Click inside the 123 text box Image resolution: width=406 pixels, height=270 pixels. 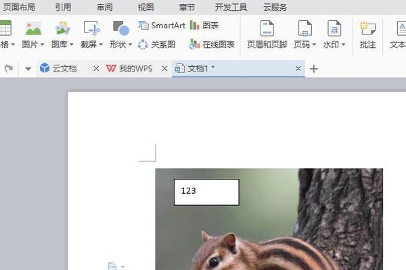coord(206,192)
